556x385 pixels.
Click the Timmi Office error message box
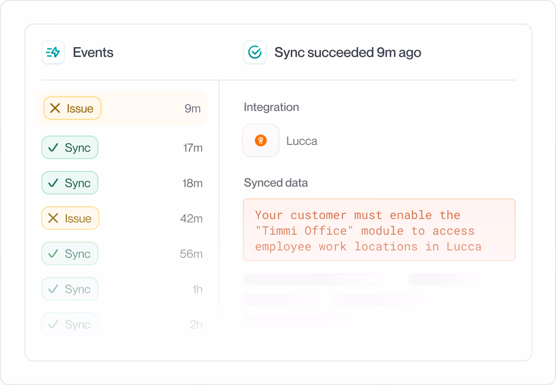point(379,230)
